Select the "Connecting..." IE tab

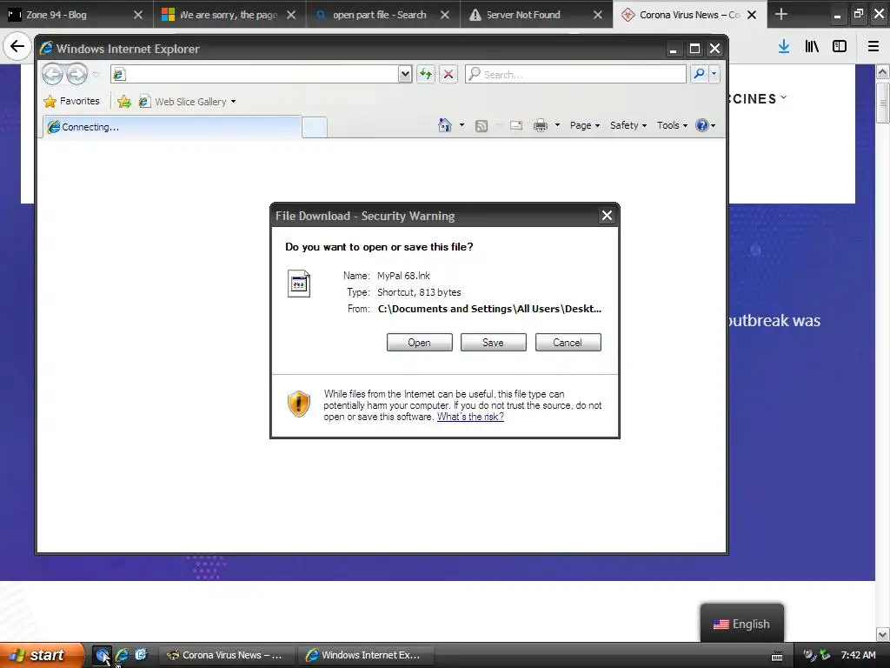172,127
